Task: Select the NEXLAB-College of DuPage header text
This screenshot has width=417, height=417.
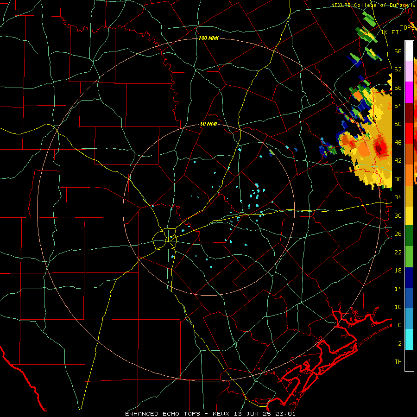Action: (x=373, y=5)
